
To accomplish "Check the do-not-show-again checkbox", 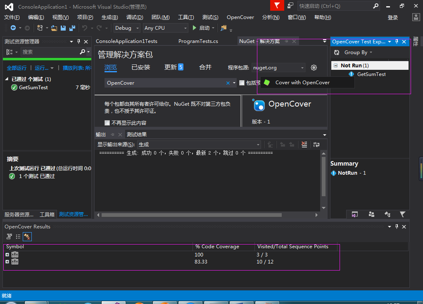I will (107, 123).
